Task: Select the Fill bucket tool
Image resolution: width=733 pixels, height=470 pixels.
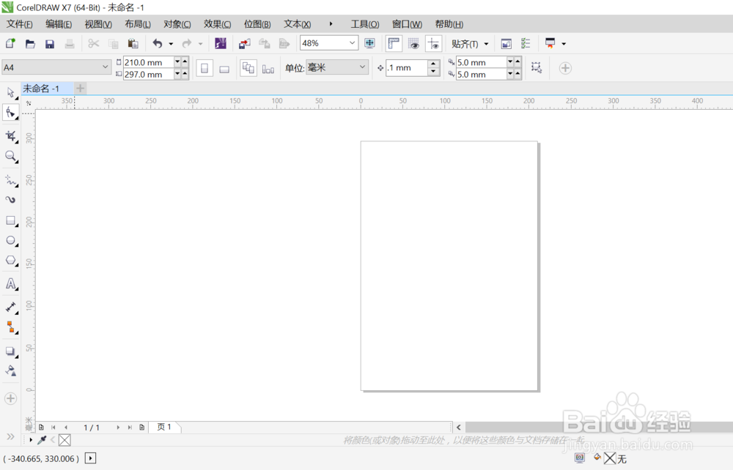Action: click(x=10, y=370)
